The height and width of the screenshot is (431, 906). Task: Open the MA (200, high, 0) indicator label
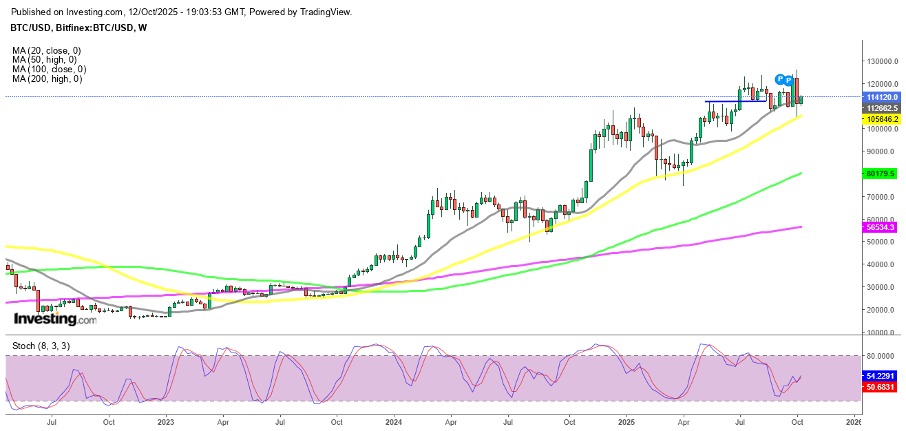(47, 79)
